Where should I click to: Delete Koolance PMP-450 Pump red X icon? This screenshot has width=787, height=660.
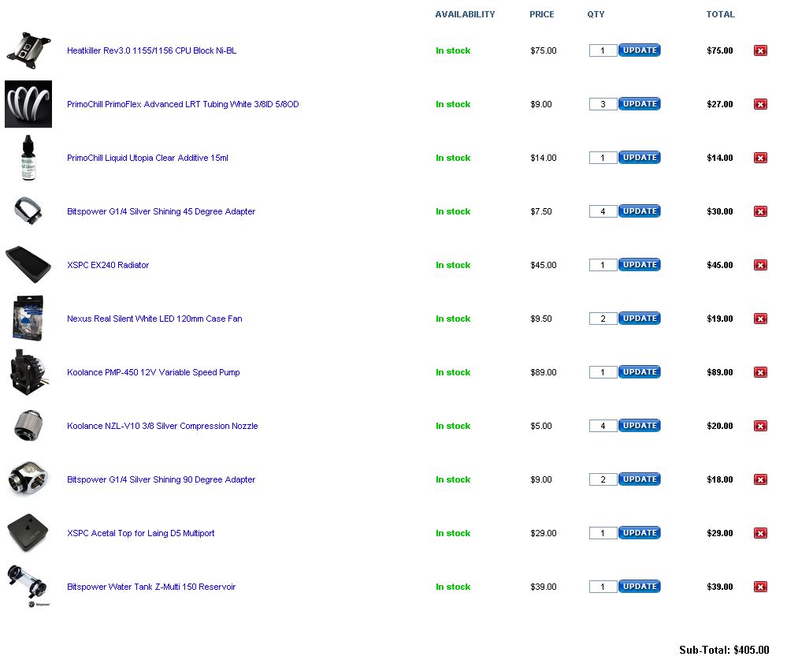click(x=760, y=372)
